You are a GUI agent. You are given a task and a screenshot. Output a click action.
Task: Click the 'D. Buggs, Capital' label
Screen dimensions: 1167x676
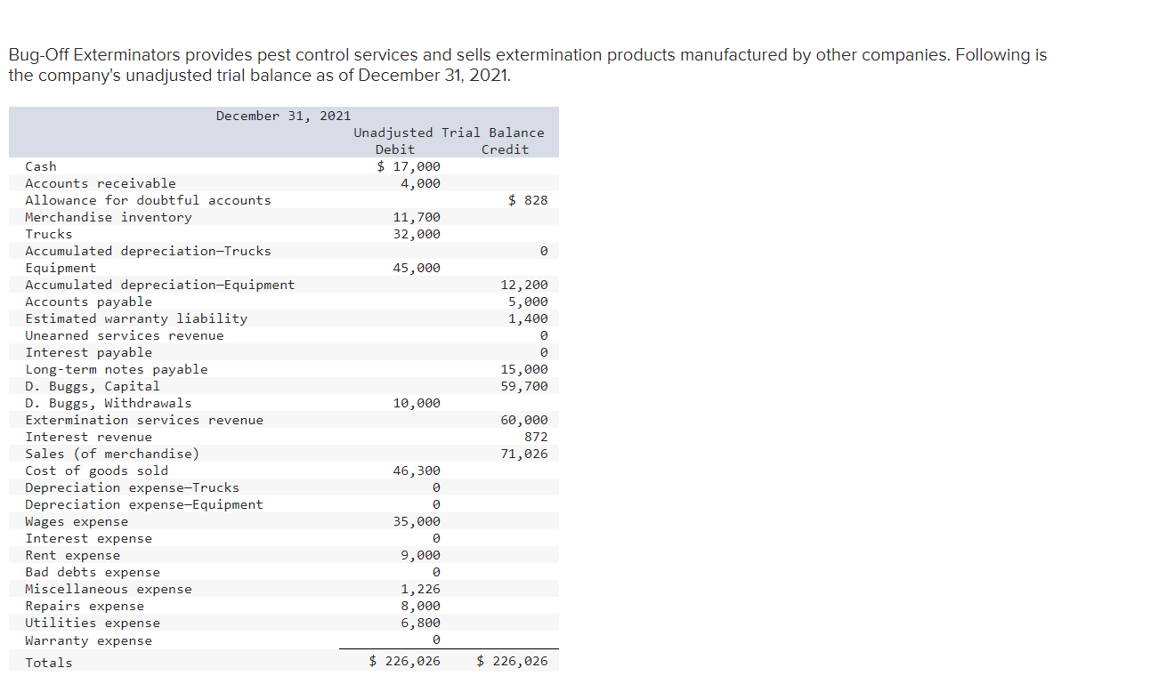[93, 386]
